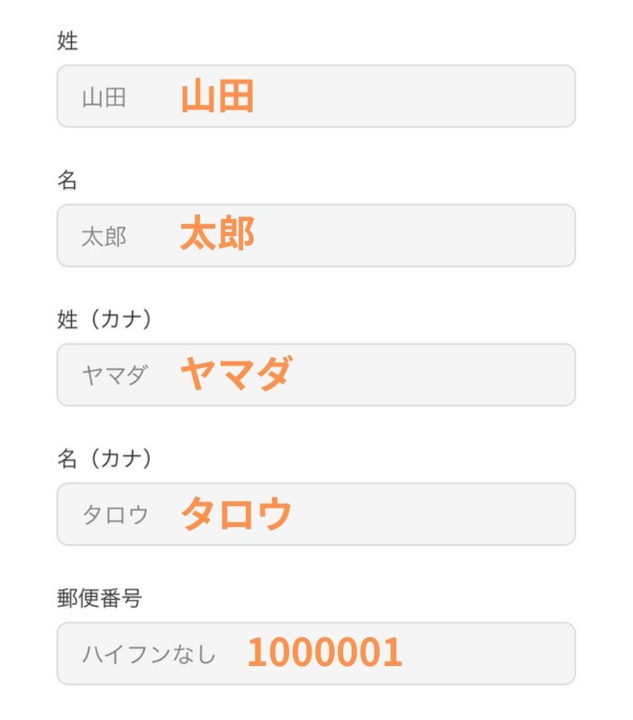Click the orange タロウ example text
The width and height of the screenshot is (633, 720).
point(236,514)
